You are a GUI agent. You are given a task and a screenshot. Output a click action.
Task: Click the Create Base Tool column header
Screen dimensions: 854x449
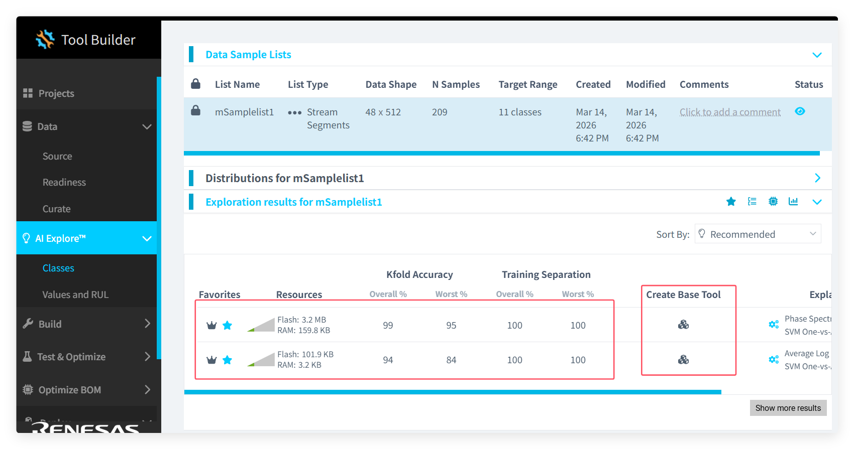(x=683, y=294)
